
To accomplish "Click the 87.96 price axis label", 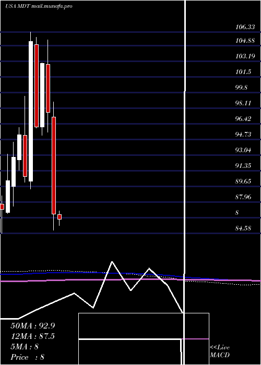I will point(243,197).
